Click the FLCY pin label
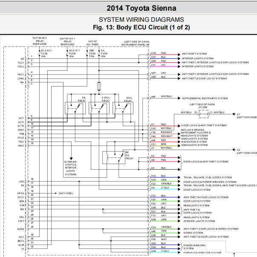Screen dimensions: 257x257 point(21,63)
